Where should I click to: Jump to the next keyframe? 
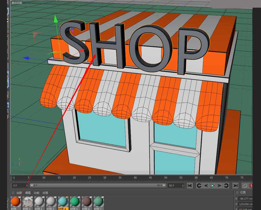coord(226,186)
